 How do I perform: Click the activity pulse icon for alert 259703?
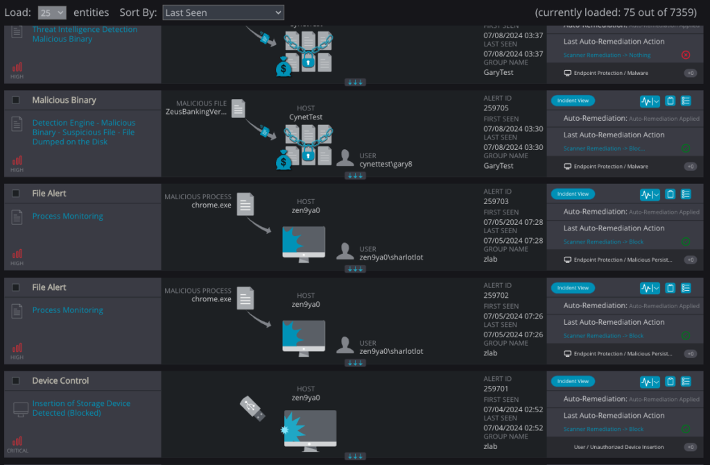[x=650, y=194]
